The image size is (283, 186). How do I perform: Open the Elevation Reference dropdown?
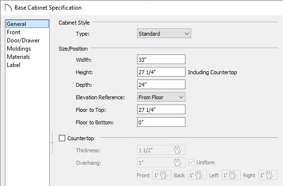point(161,97)
